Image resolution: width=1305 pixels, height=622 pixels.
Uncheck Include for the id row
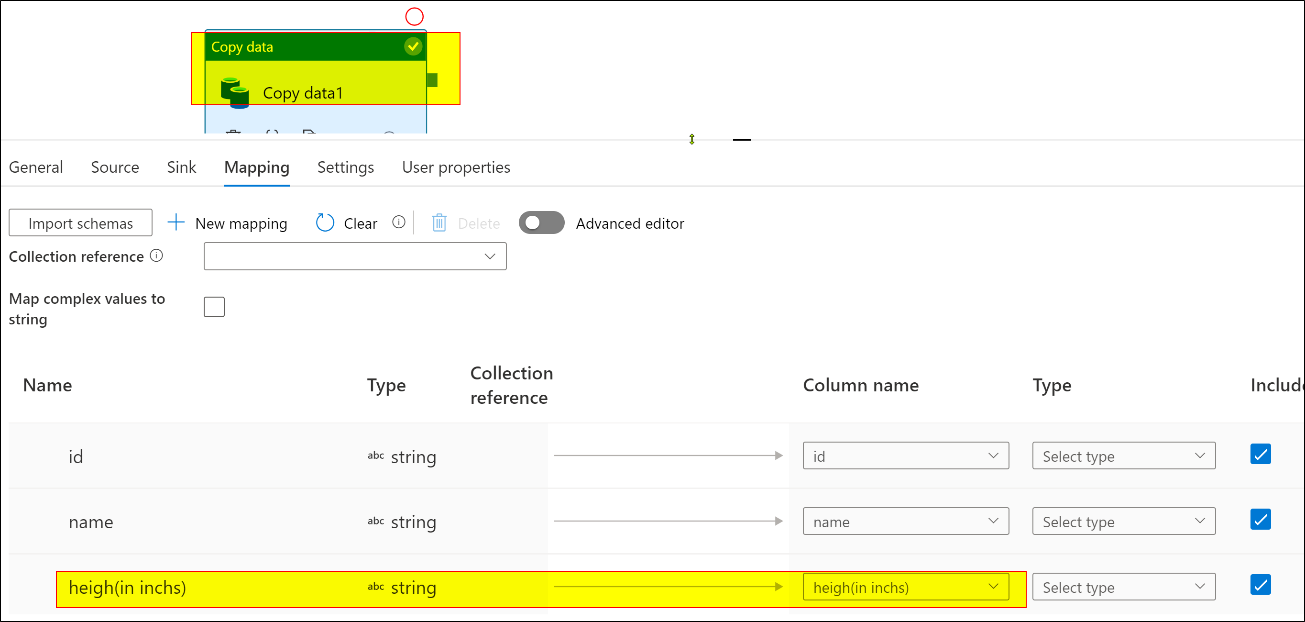click(x=1260, y=454)
